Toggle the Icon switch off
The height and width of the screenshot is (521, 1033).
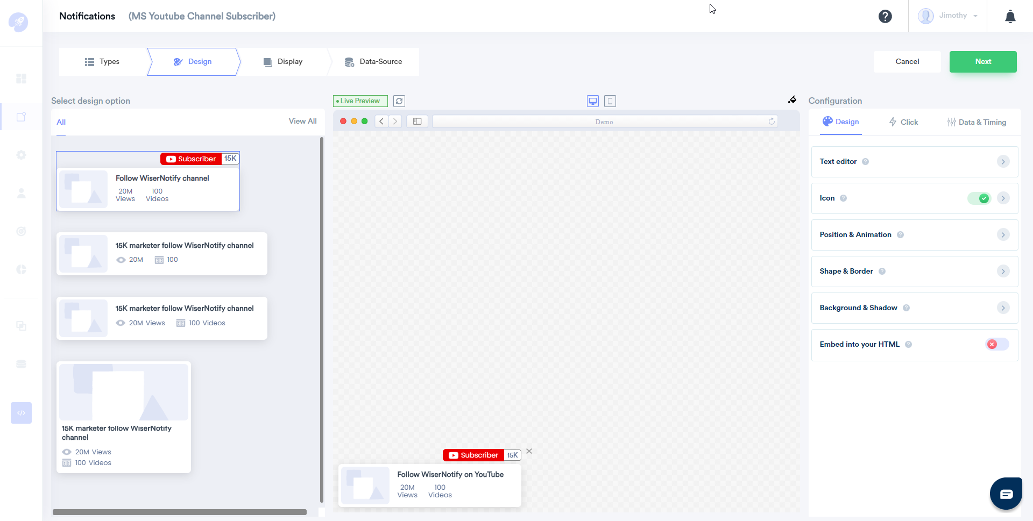pyautogui.click(x=979, y=198)
